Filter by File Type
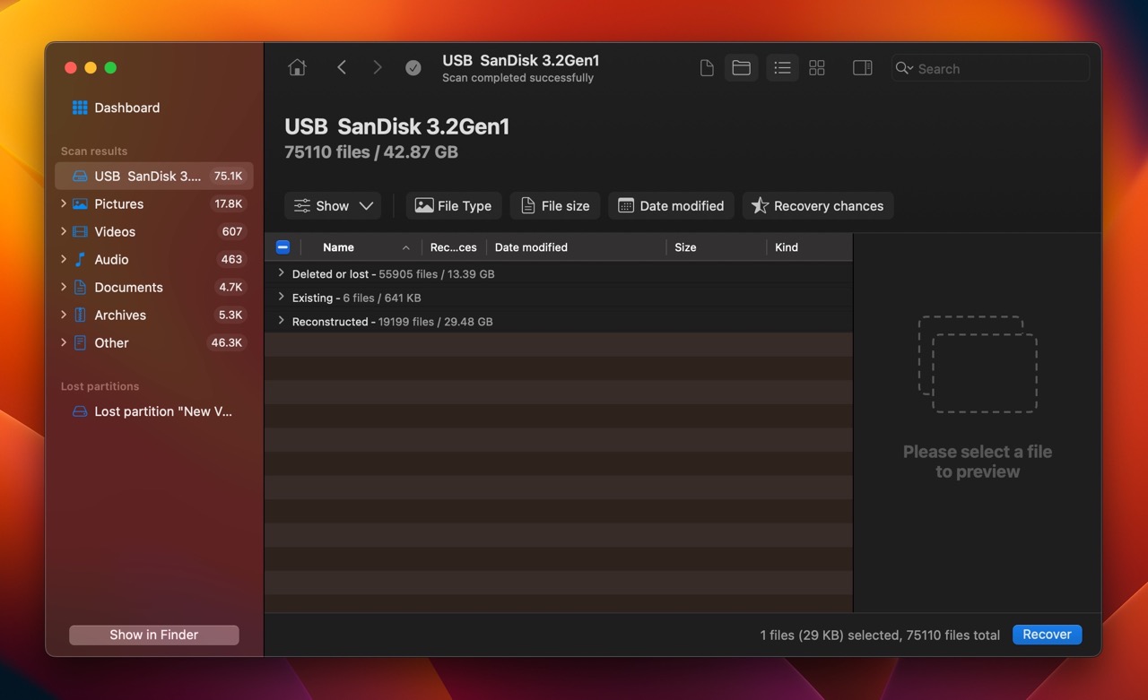The image size is (1148, 700). [x=453, y=205]
